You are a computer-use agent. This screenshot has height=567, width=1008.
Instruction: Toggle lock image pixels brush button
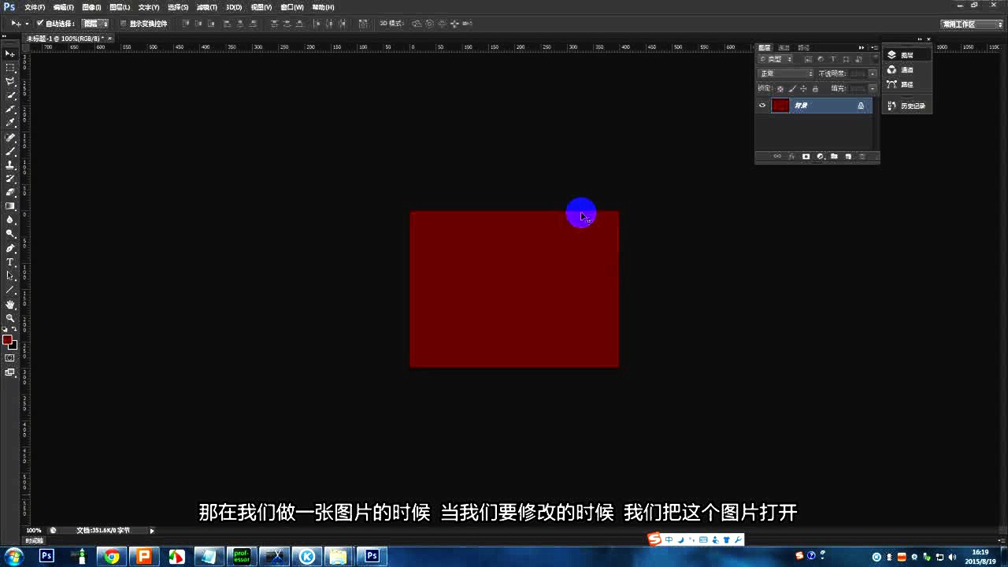(x=792, y=89)
